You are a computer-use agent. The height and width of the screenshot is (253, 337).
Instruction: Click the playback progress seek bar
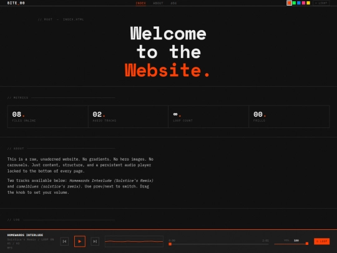click(218, 244)
